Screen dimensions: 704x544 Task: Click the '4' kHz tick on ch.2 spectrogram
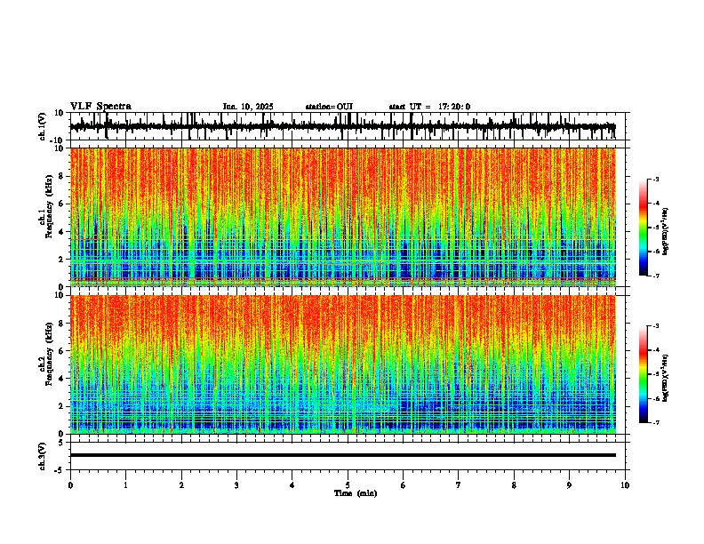click(x=61, y=379)
